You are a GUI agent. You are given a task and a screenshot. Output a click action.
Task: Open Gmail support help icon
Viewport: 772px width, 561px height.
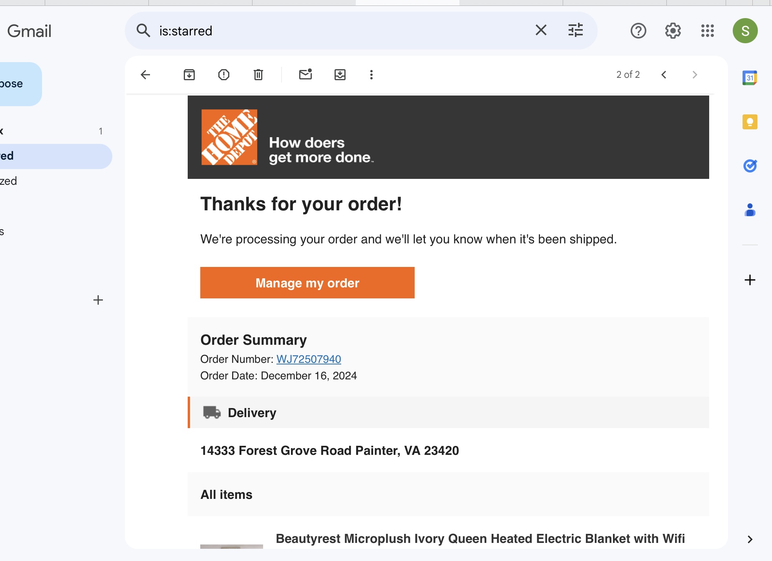tap(638, 31)
